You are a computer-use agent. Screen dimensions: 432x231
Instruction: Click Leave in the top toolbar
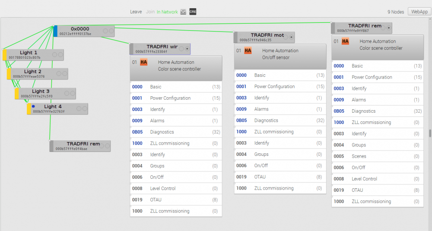coord(136,12)
